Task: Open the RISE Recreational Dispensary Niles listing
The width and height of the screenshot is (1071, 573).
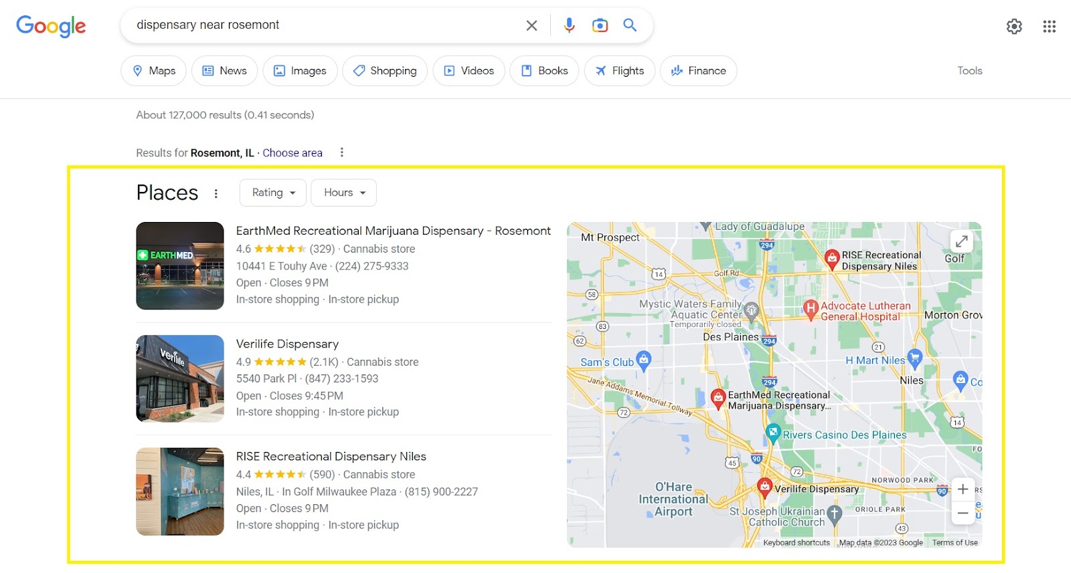Action: point(331,457)
